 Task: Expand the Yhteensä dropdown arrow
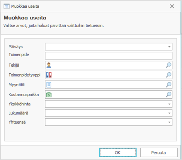[x=169, y=122]
